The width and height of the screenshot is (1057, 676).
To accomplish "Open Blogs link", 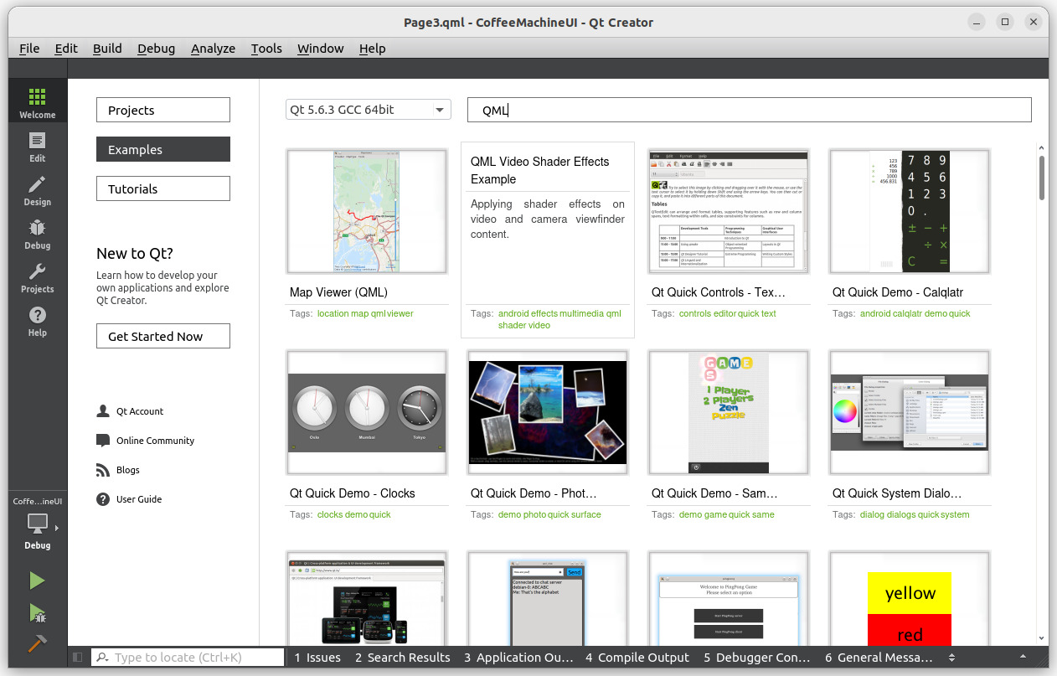I will click(x=117, y=470).
